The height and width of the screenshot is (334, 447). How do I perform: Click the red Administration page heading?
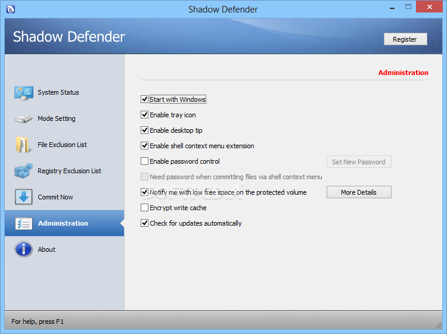403,73
